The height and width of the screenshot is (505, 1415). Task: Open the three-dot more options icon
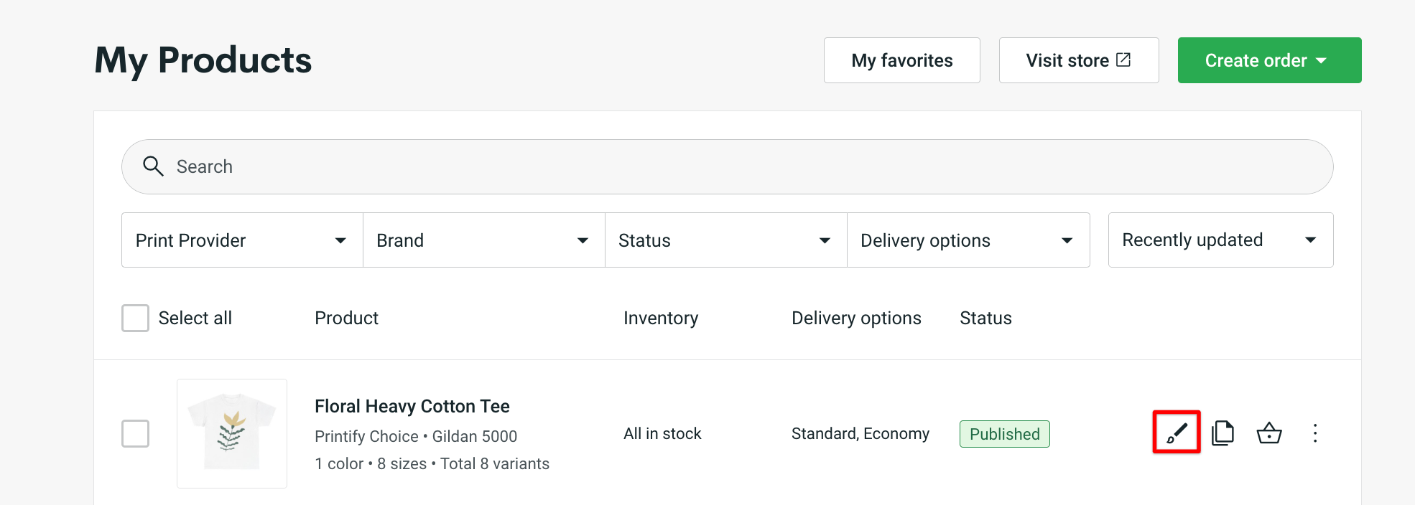point(1315,433)
